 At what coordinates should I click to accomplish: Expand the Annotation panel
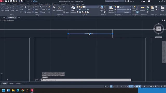click(60, 15)
